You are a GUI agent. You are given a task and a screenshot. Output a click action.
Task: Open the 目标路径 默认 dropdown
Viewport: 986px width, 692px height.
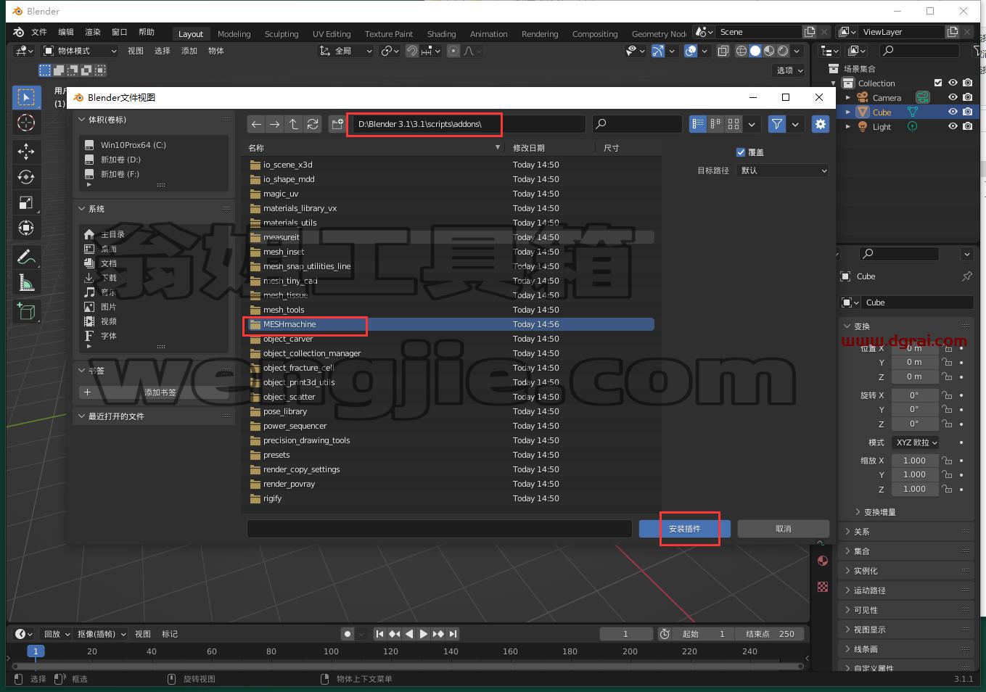point(782,170)
